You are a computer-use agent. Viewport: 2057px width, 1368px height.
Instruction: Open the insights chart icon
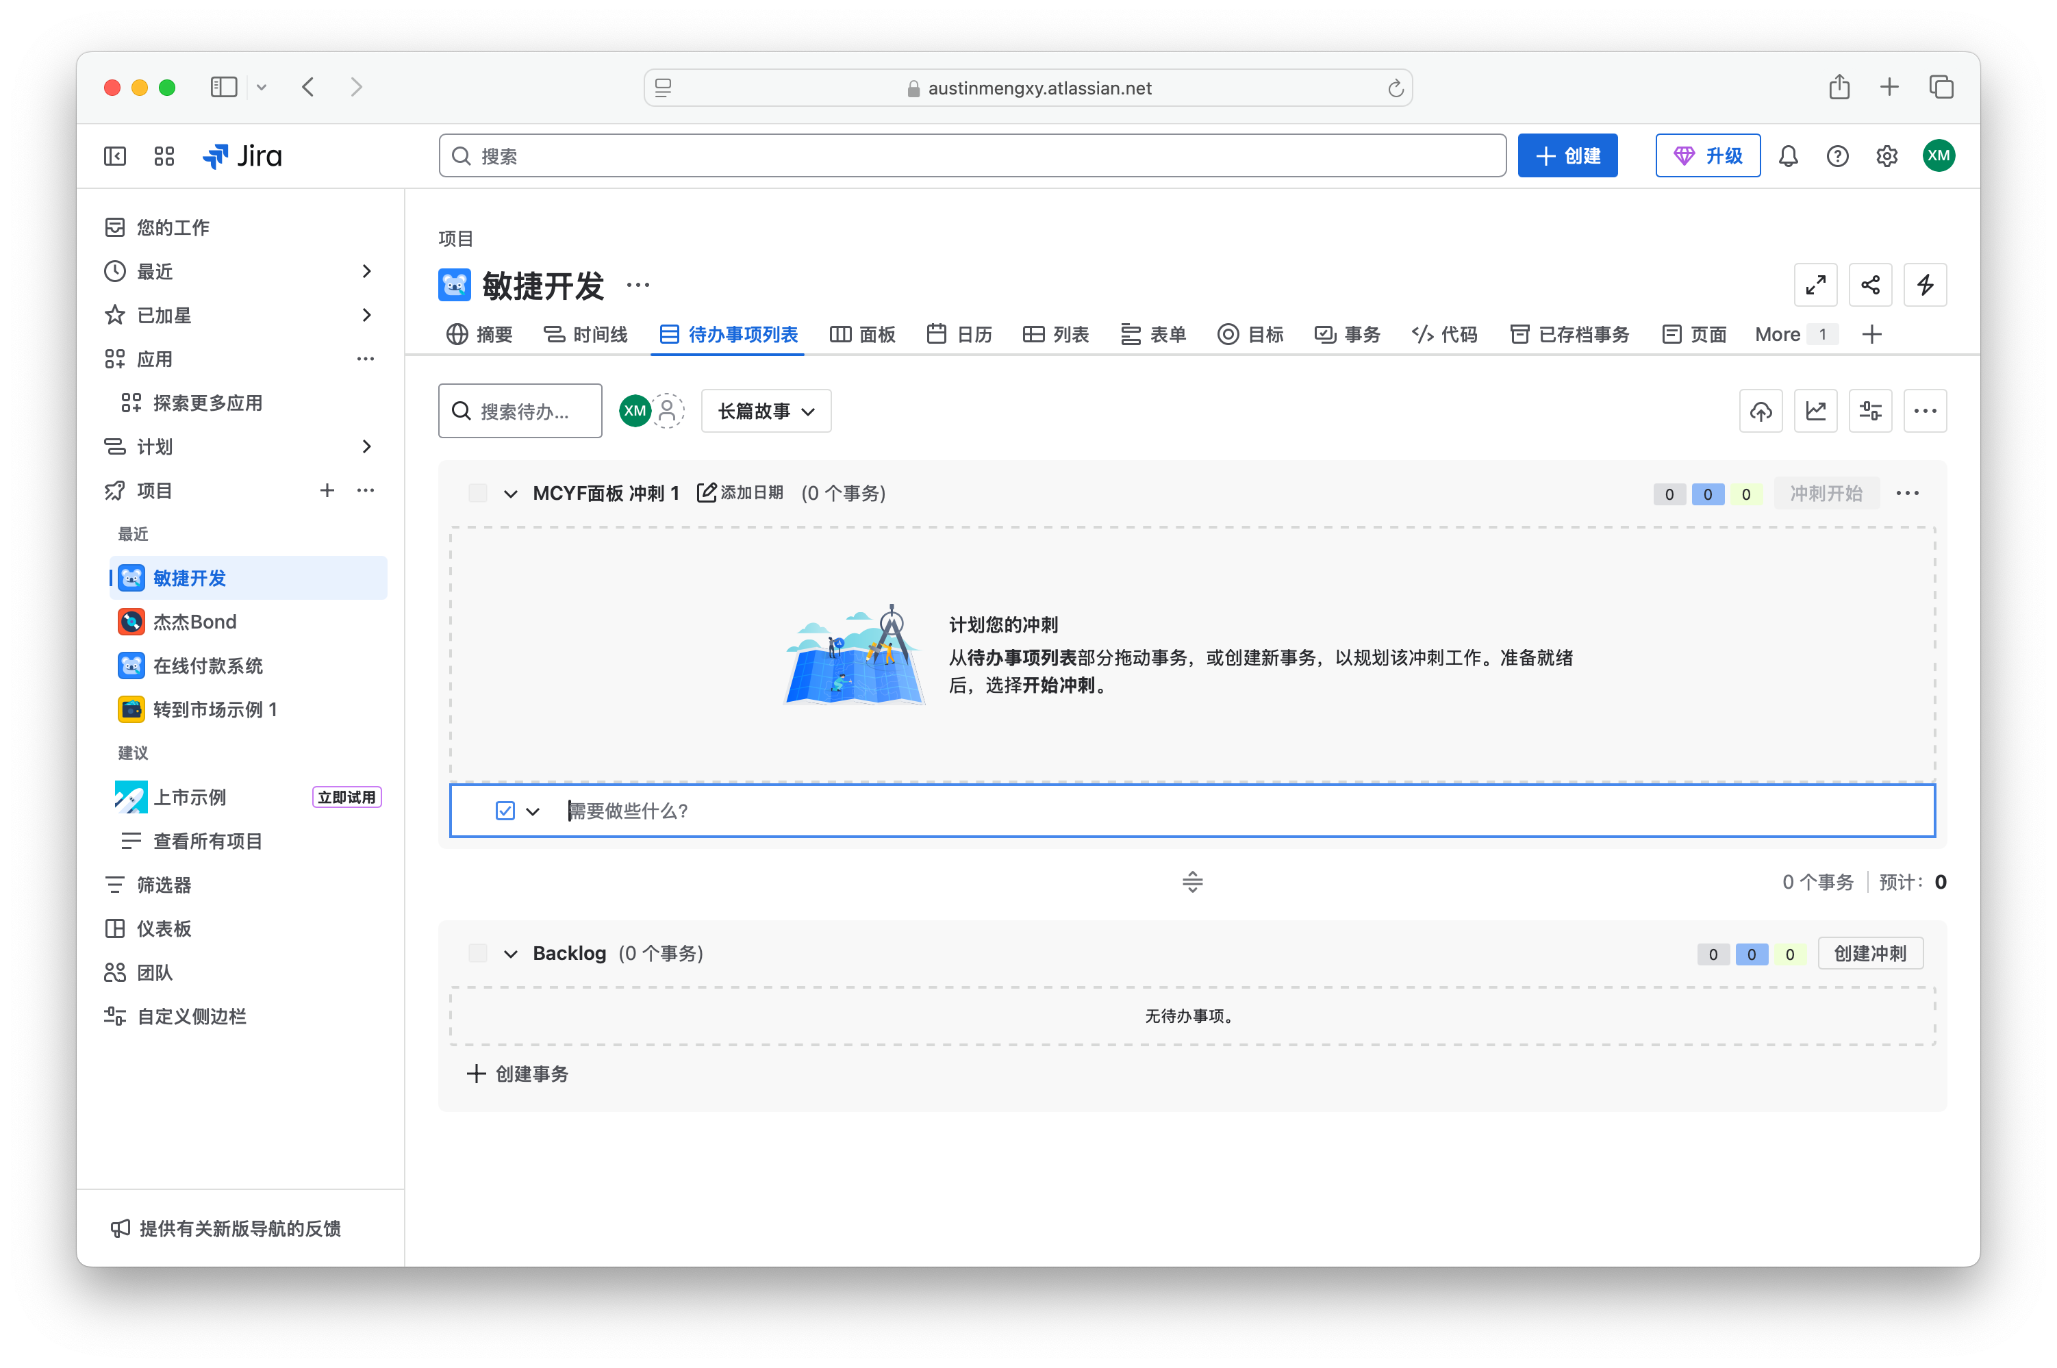[x=1815, y=411]
